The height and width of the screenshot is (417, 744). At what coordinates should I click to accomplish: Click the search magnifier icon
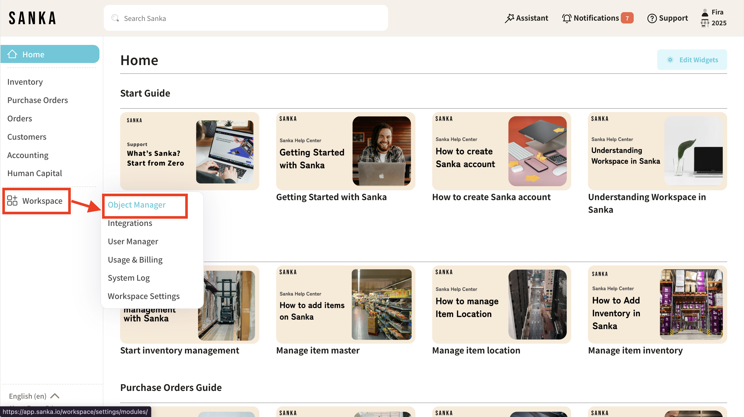(x=115, y=18)
